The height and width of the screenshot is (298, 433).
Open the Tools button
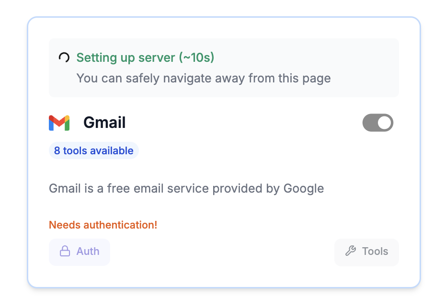click(366, 252)
